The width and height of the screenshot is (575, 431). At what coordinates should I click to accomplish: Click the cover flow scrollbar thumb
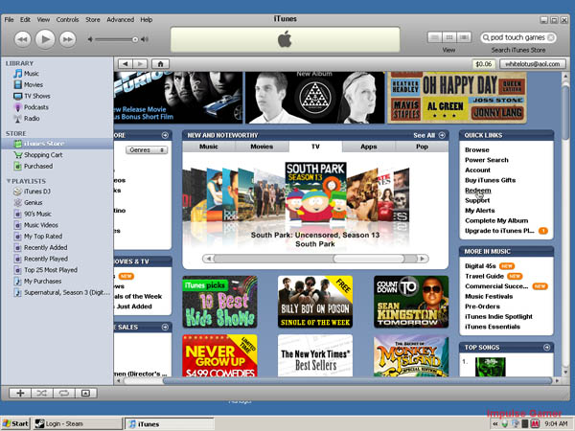369,259
